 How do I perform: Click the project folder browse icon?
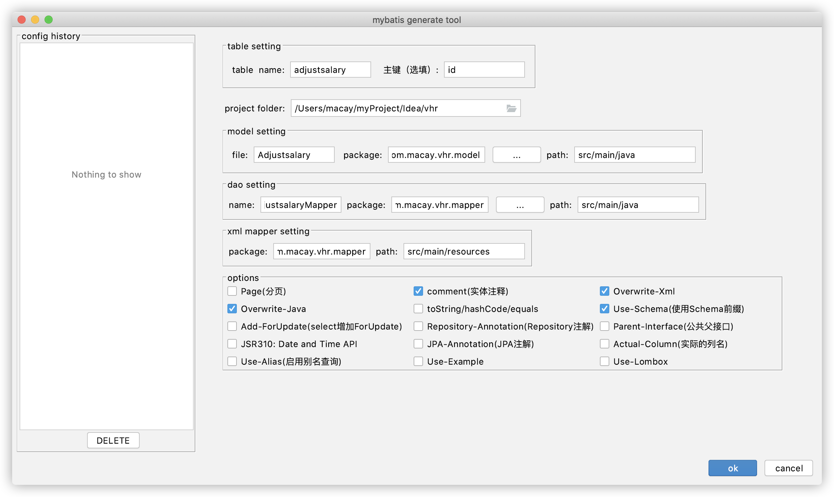[x=511, y=108]
